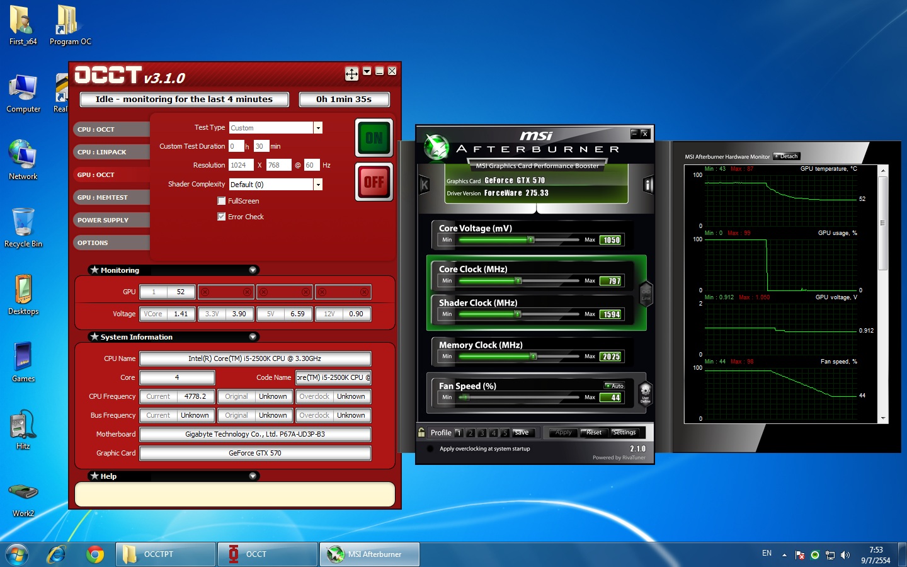Click the Link clocks chain icon
The height and width of the screenshot is (567, 907).
(x=646, y=293)
